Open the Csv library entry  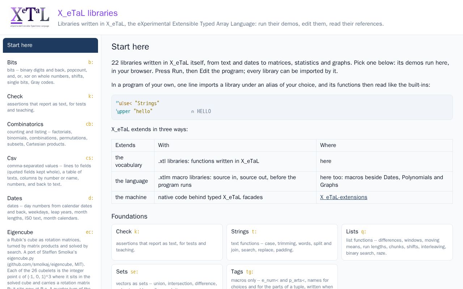click(50, 171)
